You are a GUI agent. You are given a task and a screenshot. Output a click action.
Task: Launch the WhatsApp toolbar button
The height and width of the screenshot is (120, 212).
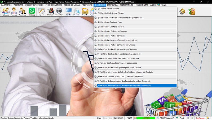32,11
